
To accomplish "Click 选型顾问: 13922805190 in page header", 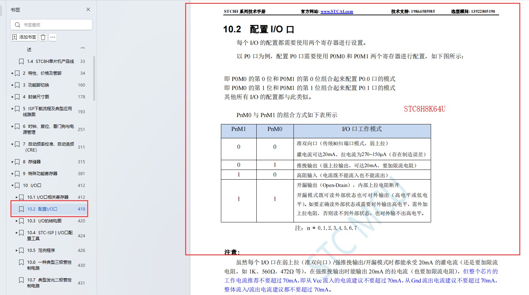I will (473, 11).
